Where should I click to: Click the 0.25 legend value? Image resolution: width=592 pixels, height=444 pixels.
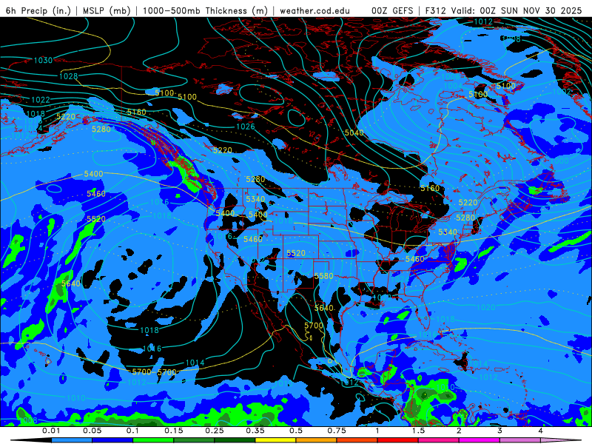(215, 431)
